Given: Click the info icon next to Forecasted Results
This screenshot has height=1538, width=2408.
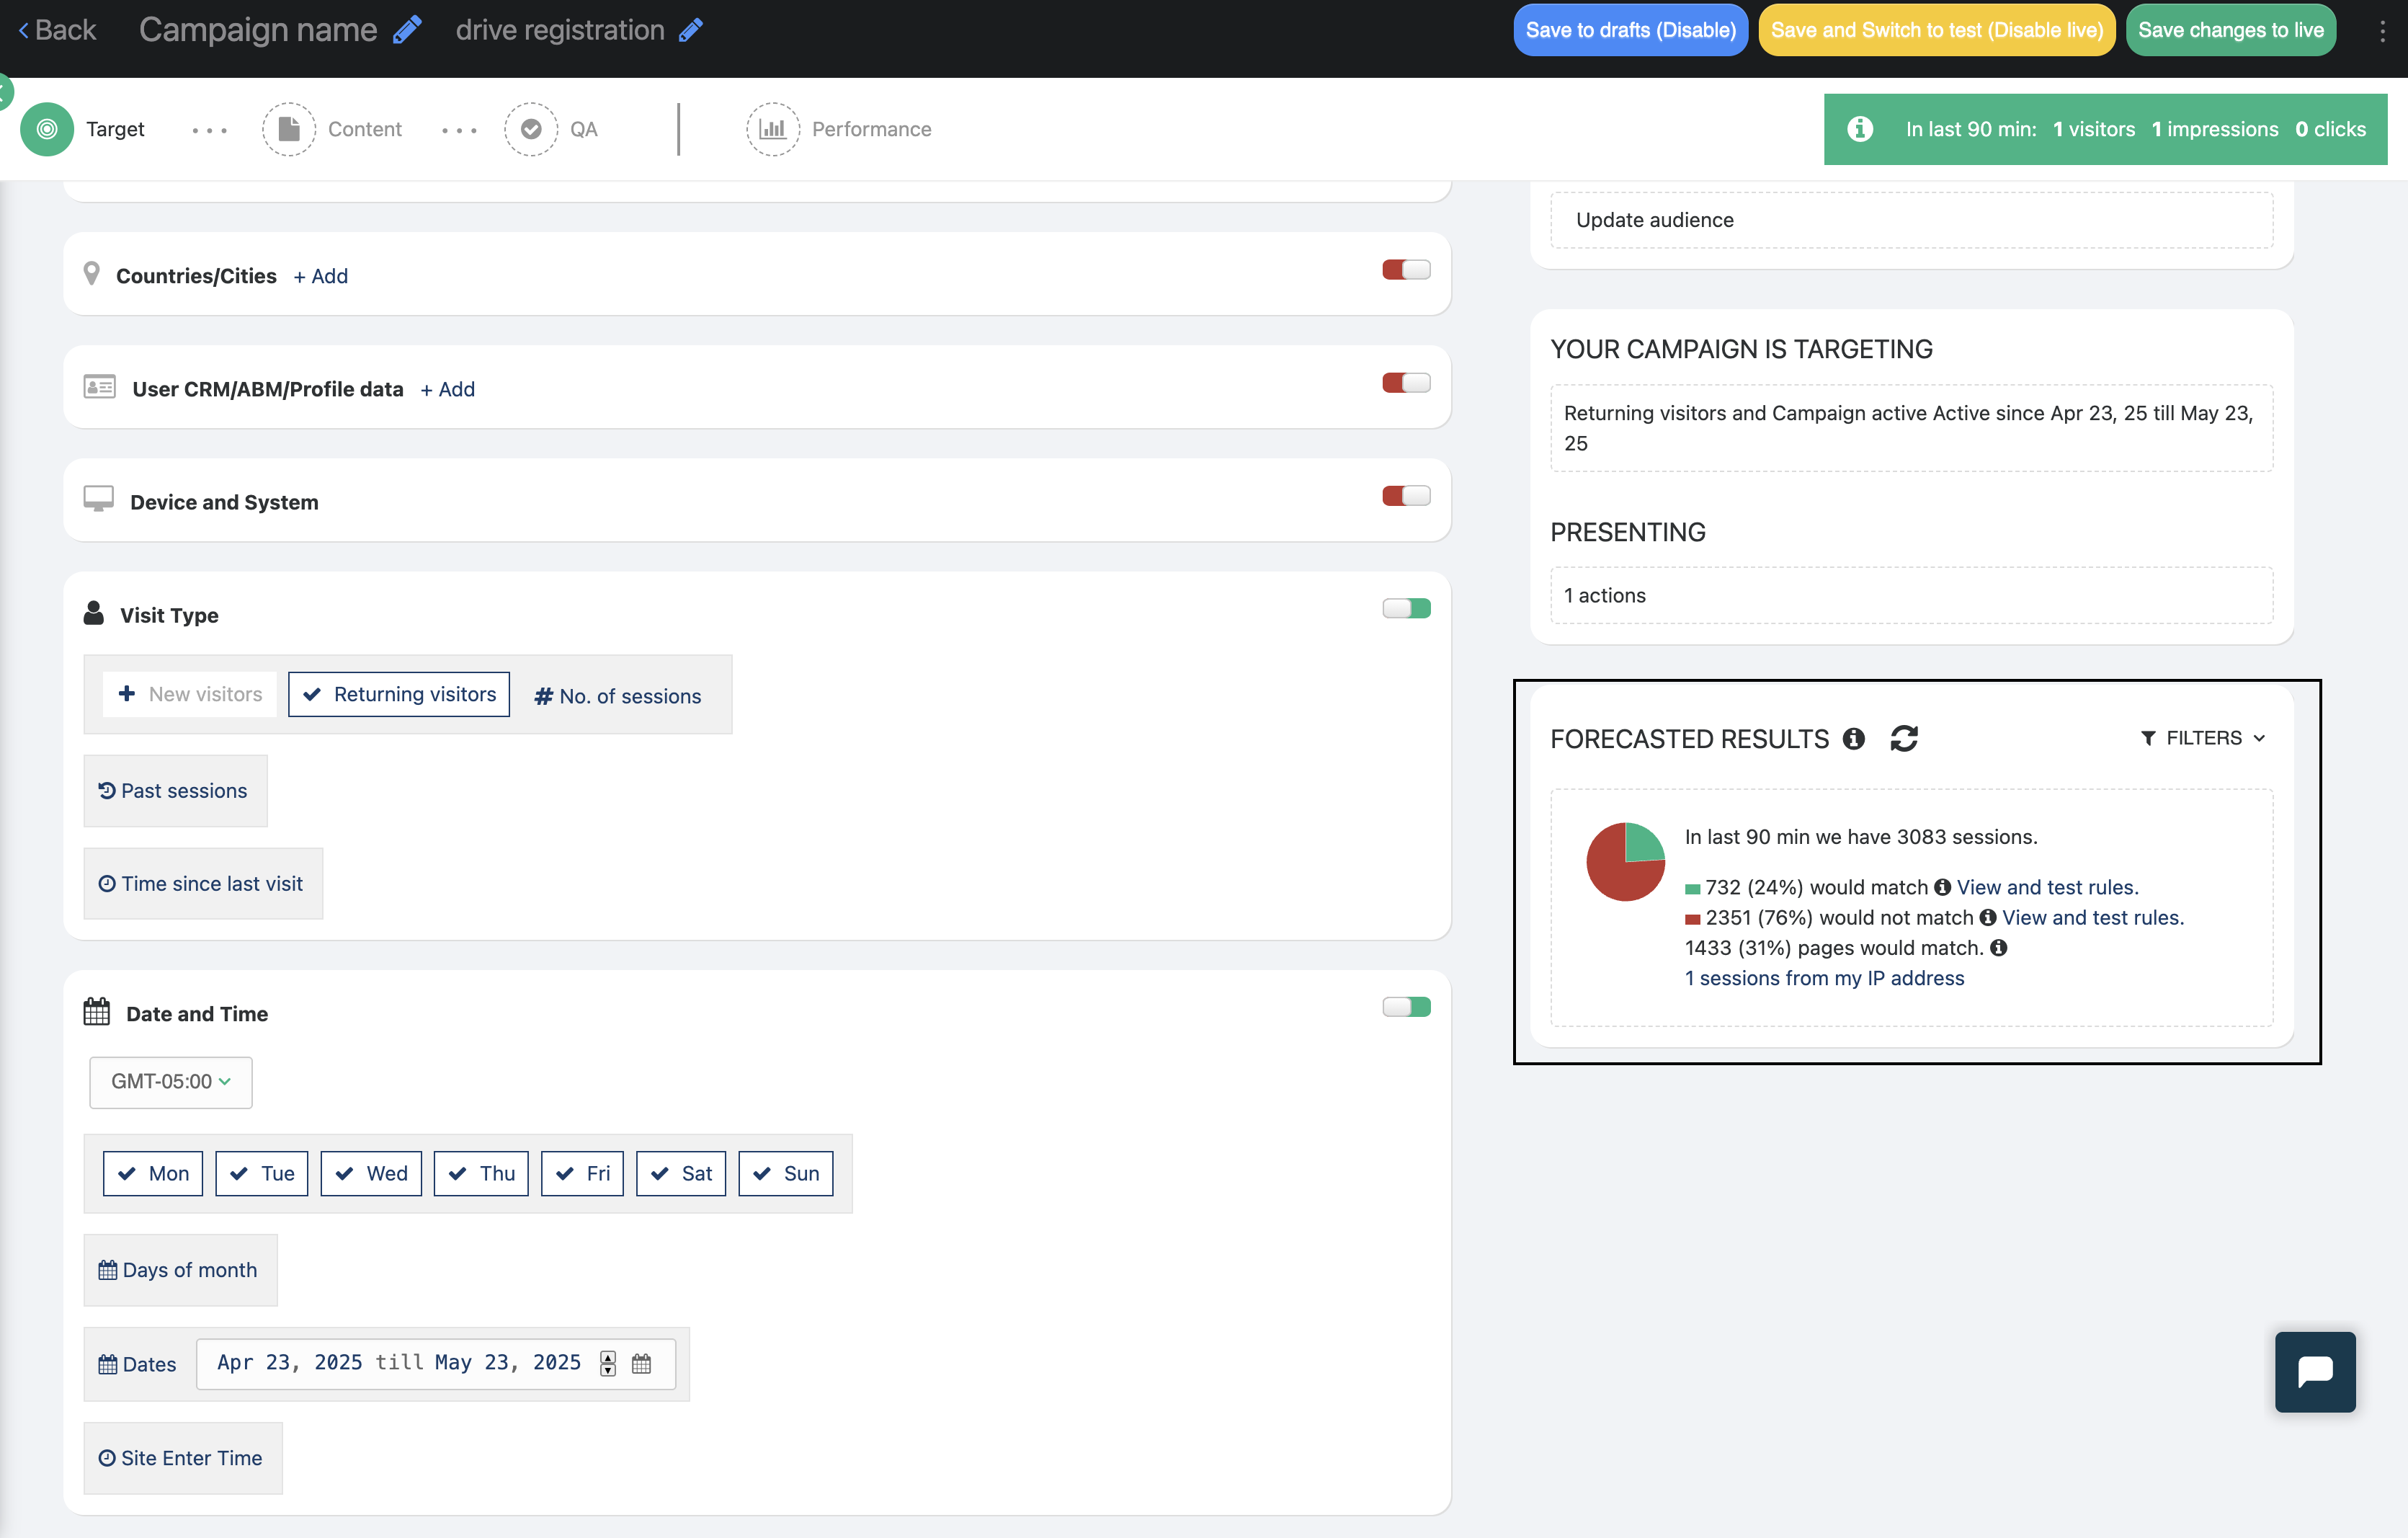Looking at the screenshot, I should pyautogui.click(x=1854, y=738).
